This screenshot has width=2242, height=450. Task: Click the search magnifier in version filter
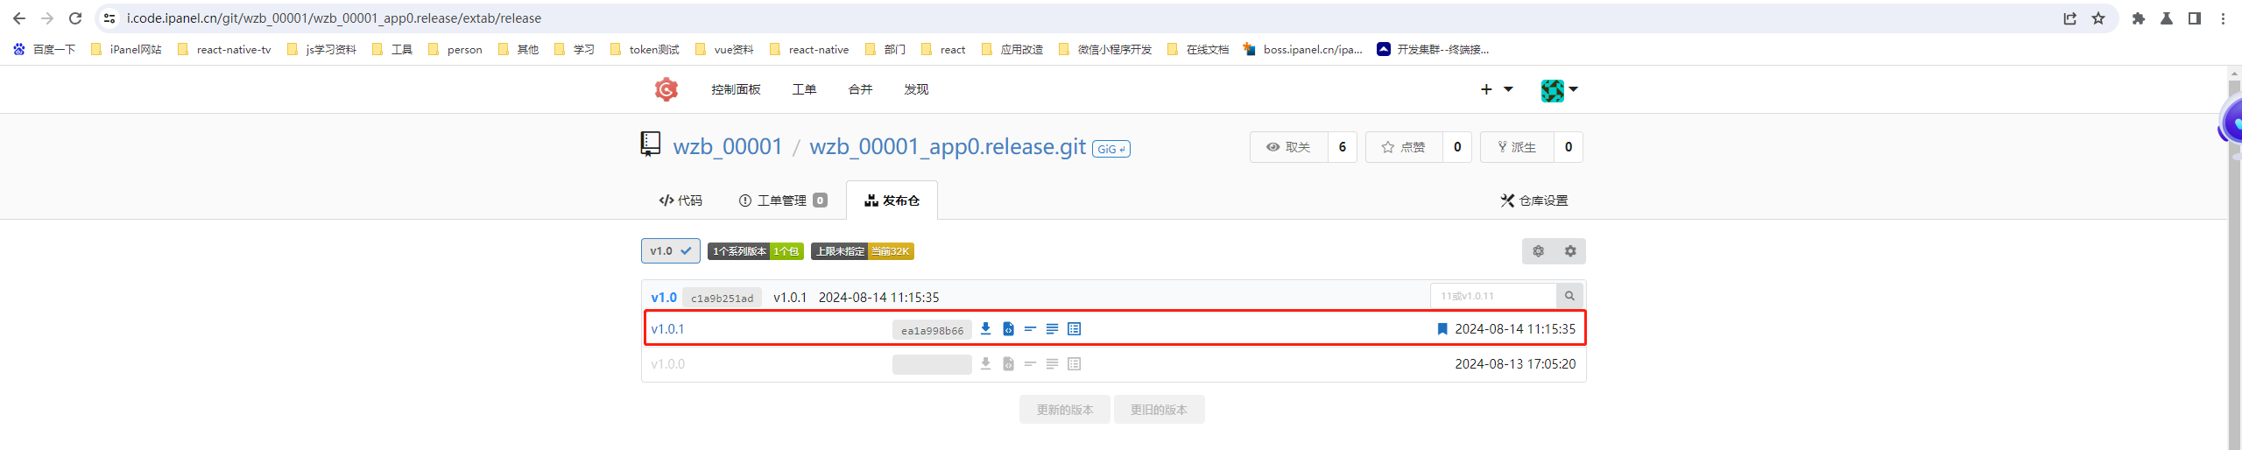1569,296
